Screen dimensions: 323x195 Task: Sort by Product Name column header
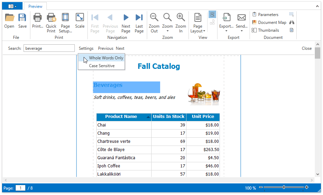[x=124, y=117]
